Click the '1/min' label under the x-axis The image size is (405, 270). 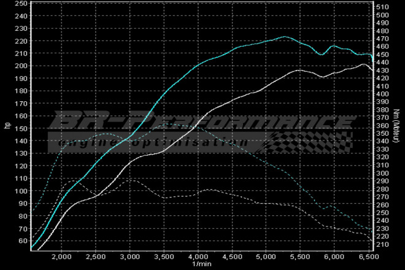201,264
